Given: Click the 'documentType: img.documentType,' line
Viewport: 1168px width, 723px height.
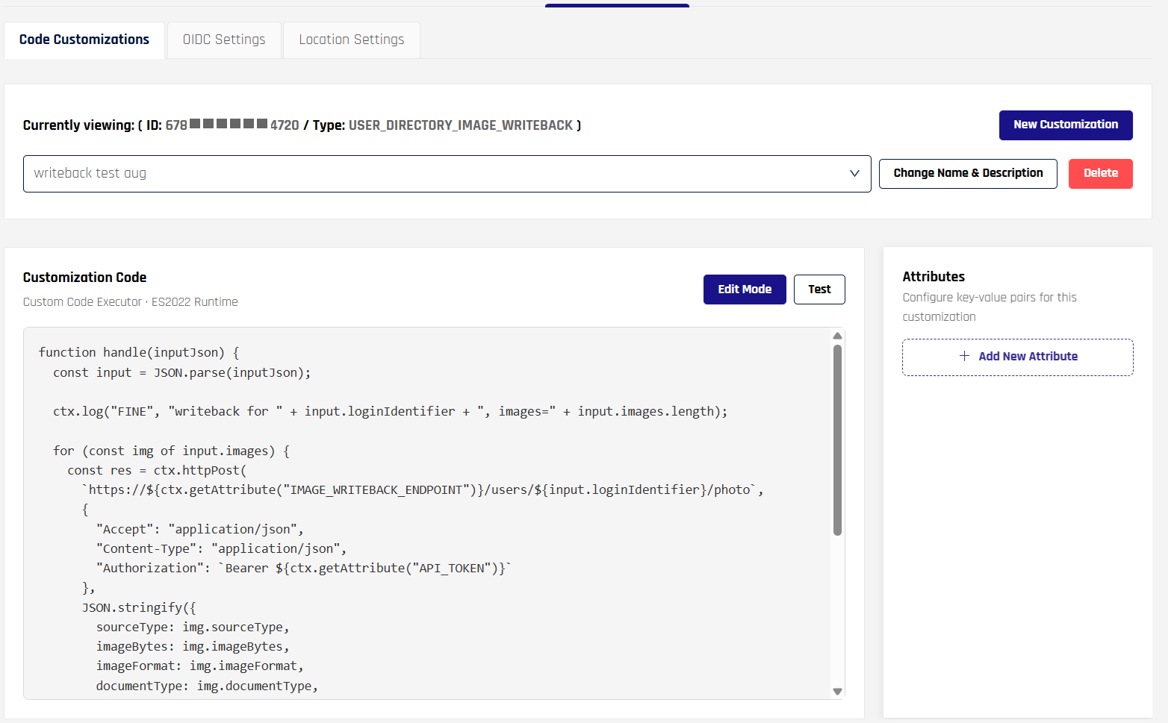Looking at the screenshot, I should (207, 686).
